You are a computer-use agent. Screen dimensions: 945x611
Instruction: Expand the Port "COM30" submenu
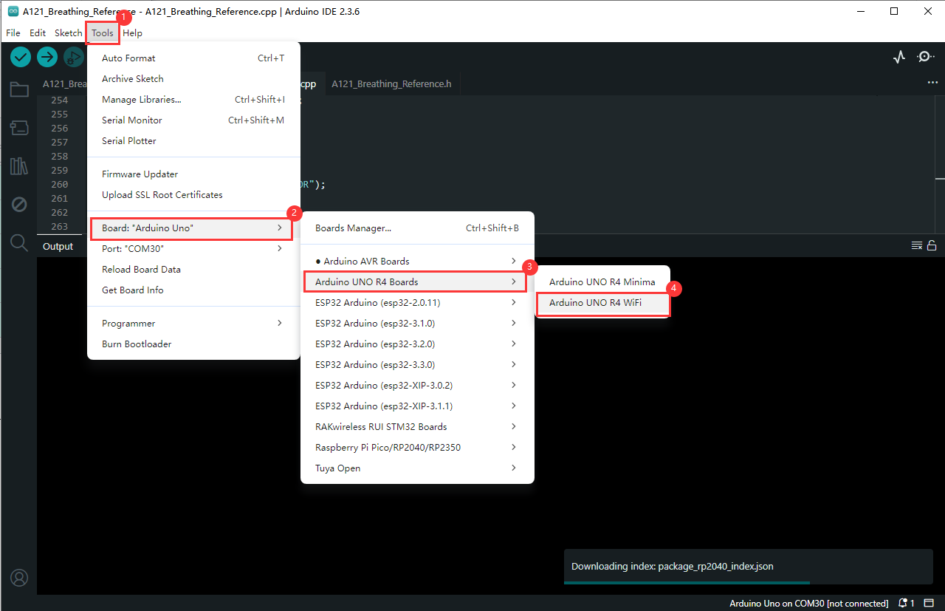(192, 249)
